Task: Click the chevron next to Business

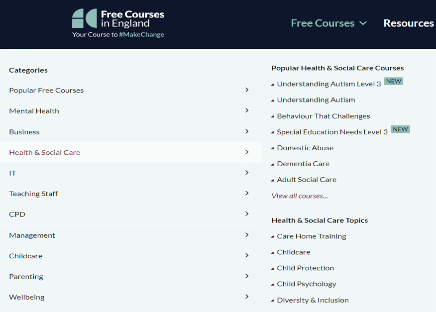Action: 247,131
